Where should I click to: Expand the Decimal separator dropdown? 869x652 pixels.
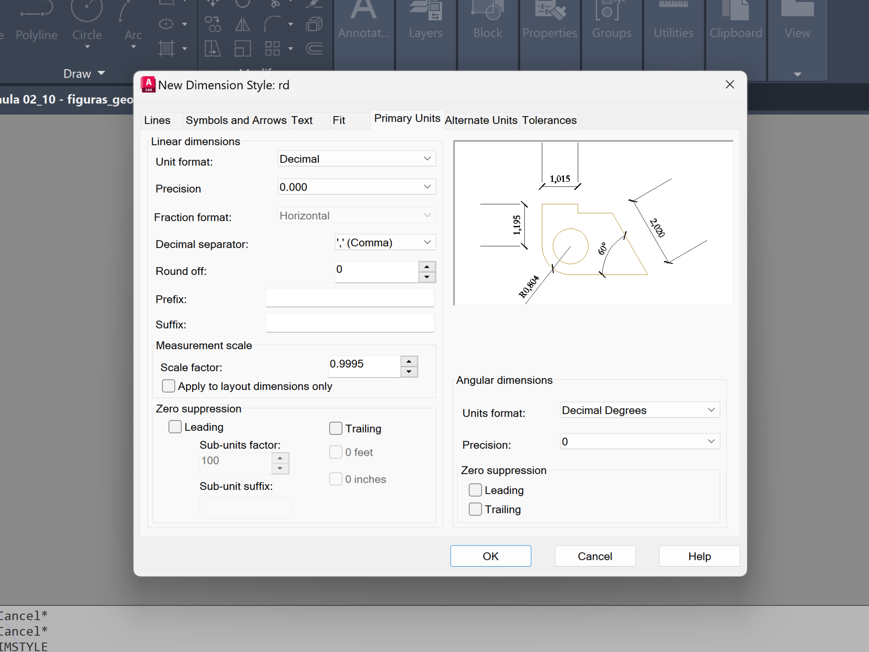tap(385, 242)
